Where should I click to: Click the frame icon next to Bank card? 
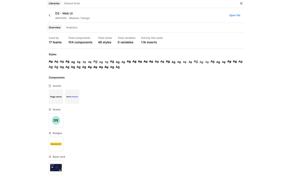click(x=50, y=157)
